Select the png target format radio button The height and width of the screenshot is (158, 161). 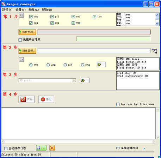pyautogui.click(x=82, y=65)
